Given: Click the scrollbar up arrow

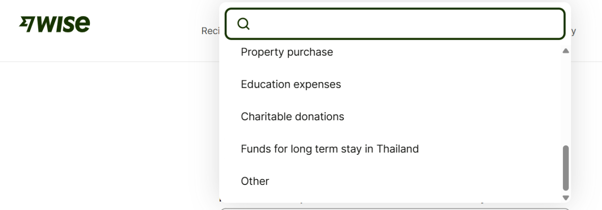Looking at the screenshot, I should 566,51.
